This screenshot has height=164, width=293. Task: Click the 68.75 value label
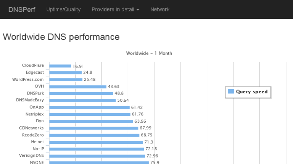click(x=146, y=135)
